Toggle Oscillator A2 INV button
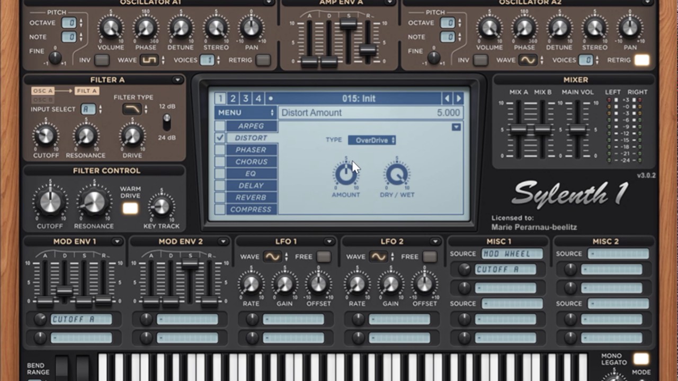This screenshot has height=381, width=678. click(x=480, y=60)
